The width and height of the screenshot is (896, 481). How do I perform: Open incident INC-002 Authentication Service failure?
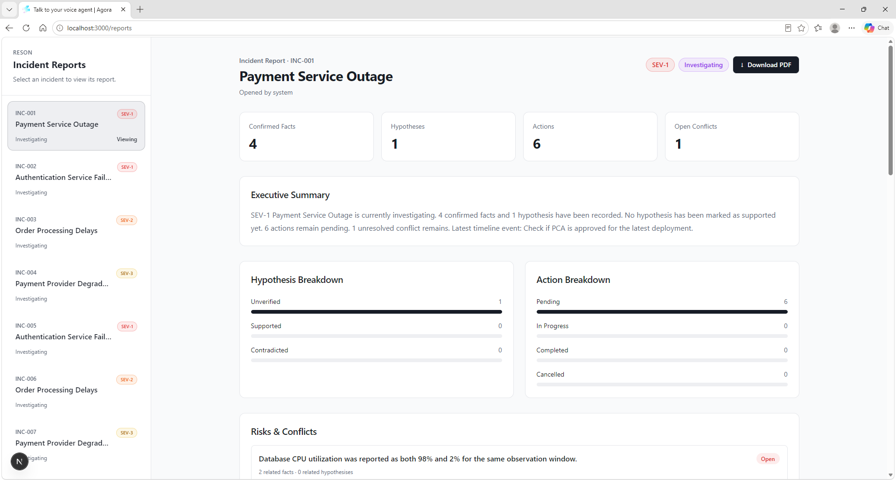(x=76, y=179)
